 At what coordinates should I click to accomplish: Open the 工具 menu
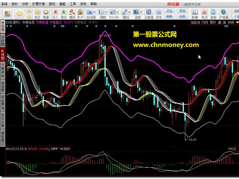click(73, 4)
